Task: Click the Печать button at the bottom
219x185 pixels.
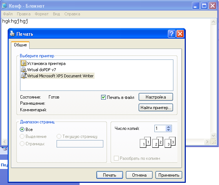Action: [109, 175]
